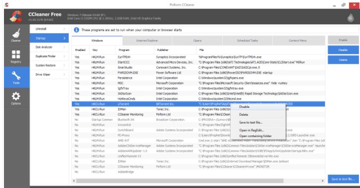Choose Open in RegEdit in context menu
The image size is (360, 188).
click(258, 130)
